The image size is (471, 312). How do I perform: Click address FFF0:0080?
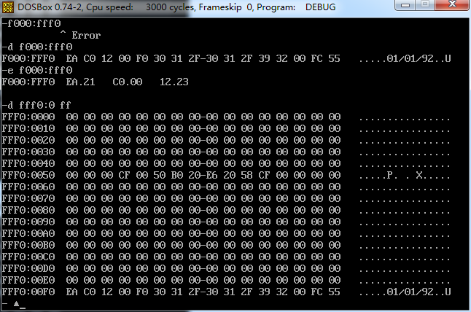tap(28, 210)
